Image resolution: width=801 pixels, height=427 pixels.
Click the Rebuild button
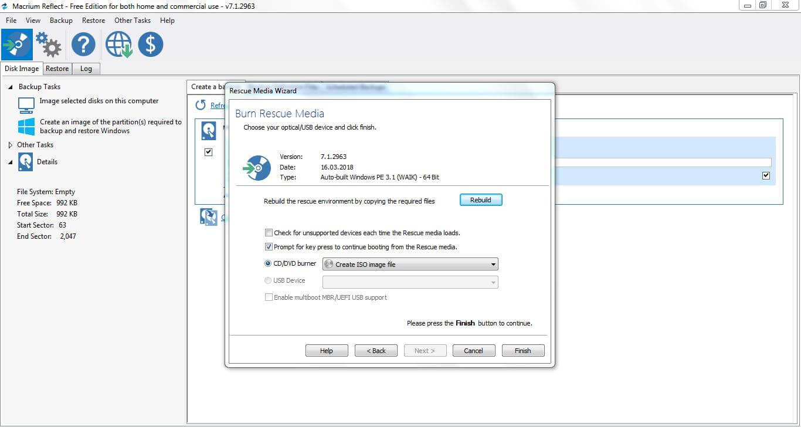pos(481,200)
